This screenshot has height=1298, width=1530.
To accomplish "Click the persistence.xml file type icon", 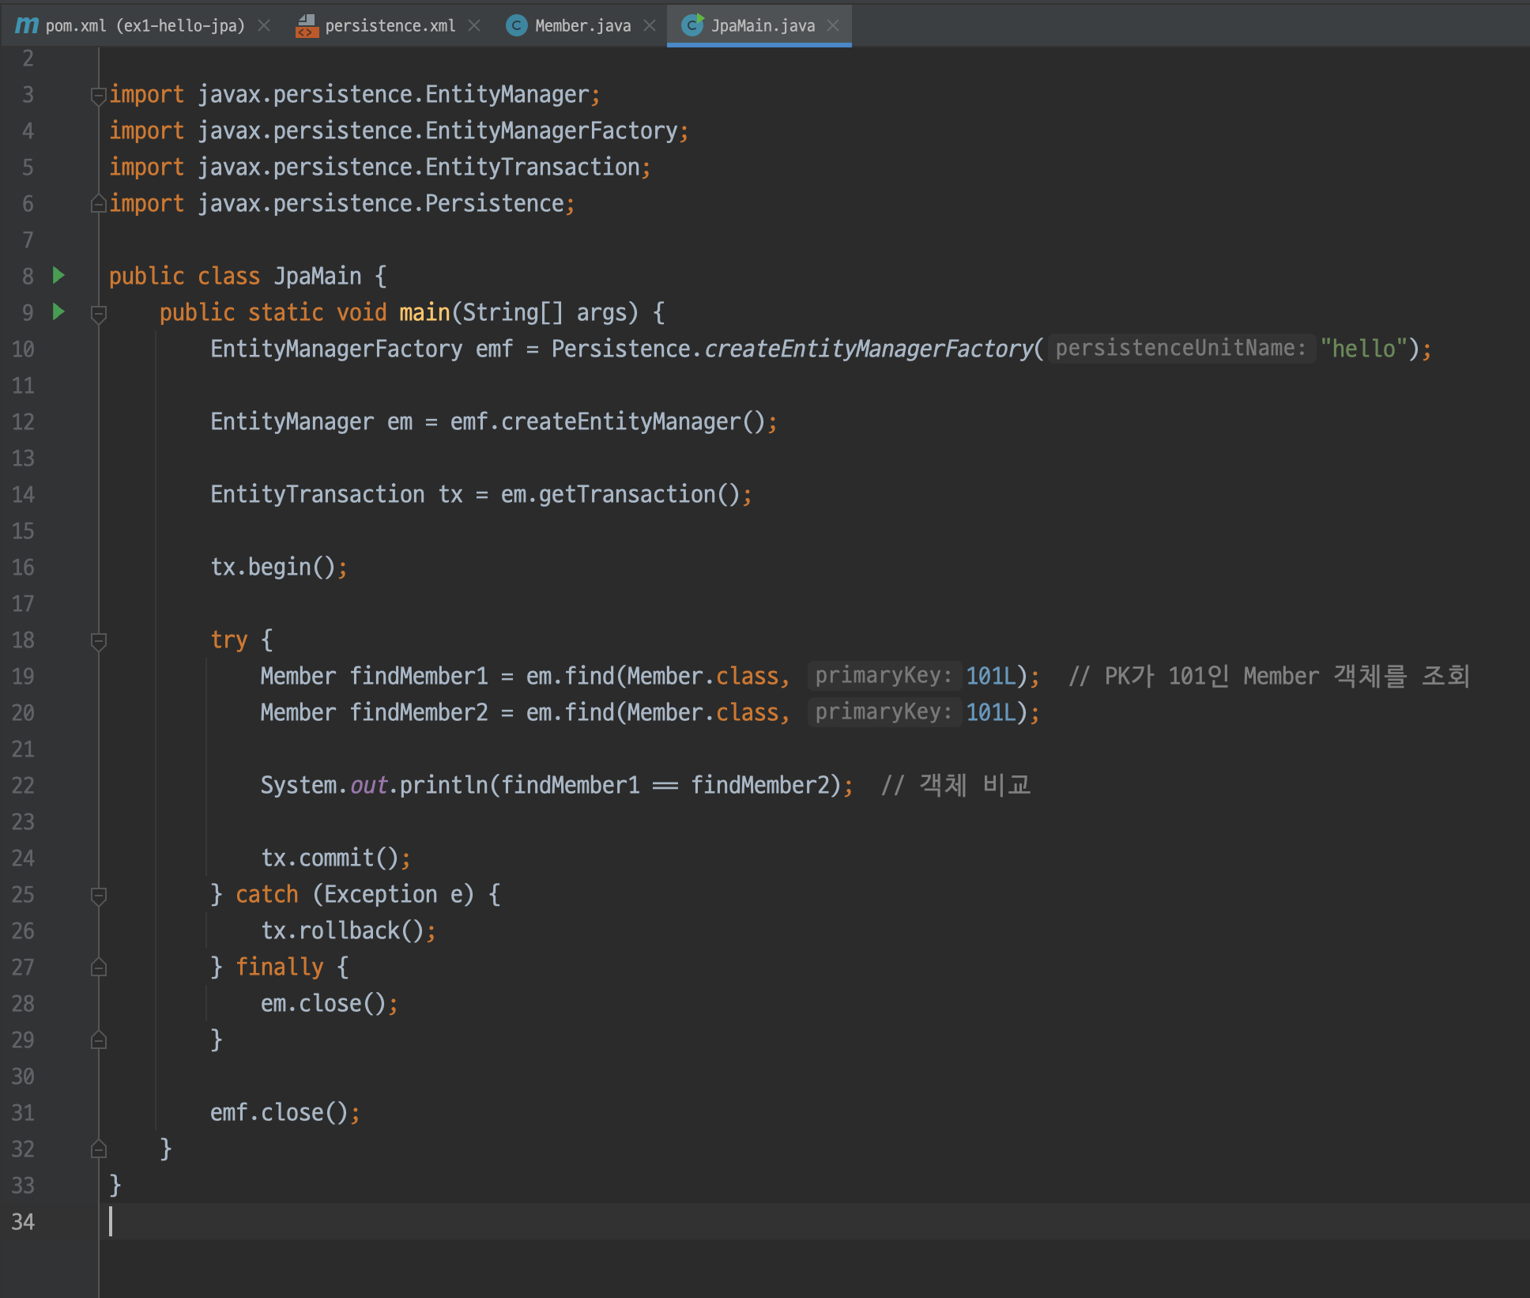I will click(307, 26).
